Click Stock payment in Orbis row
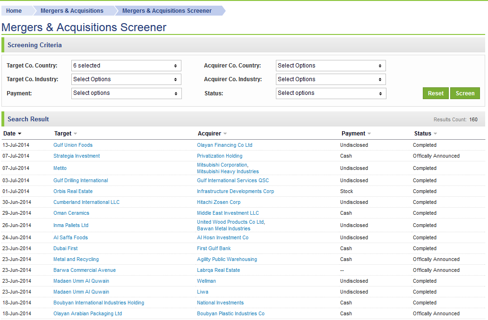This screenshot has height=320, width=488. pos(346,191)
